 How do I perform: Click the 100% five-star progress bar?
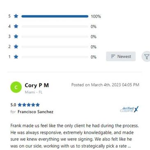[x=55, y=16]
